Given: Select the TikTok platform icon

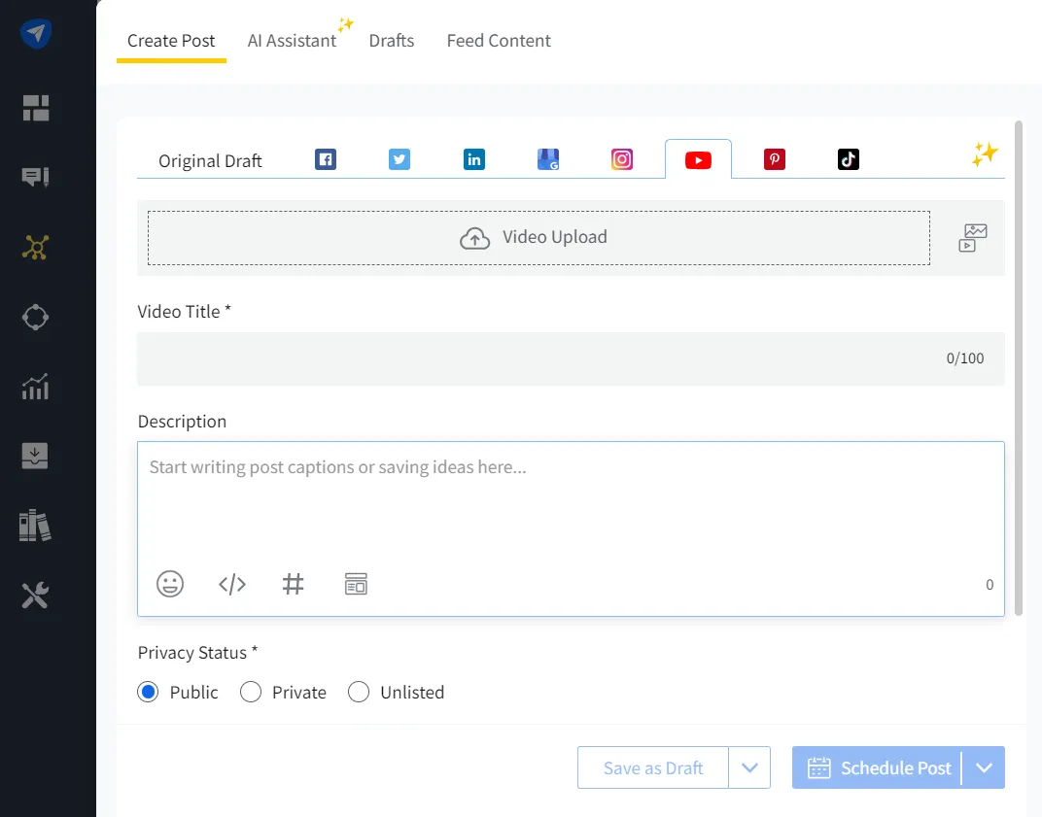Looking at the screenshot, I should click(848, 158).
